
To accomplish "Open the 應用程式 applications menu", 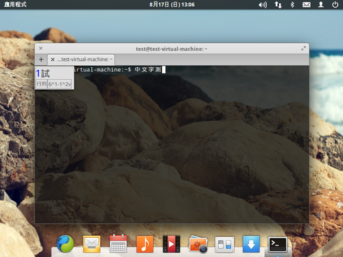I will click(x=15, y=4).
